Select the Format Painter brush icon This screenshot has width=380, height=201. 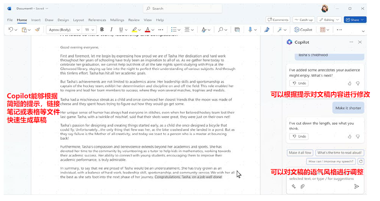(x=37, y=30)
